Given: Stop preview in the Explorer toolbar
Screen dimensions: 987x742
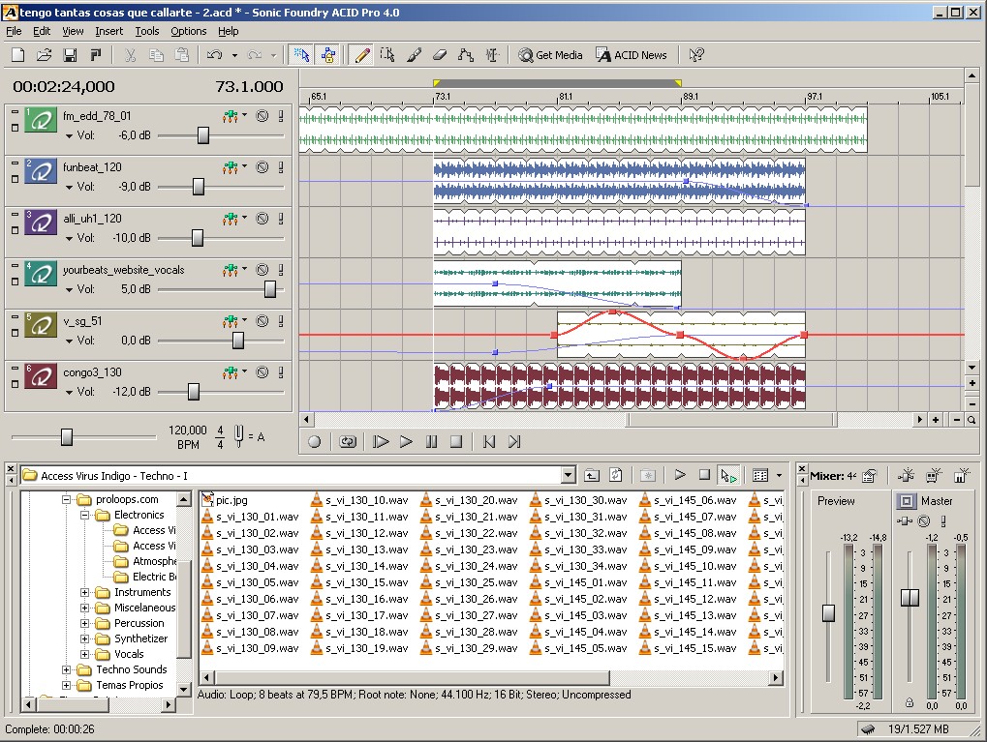Looking at the screenshot, I should 704,475.
